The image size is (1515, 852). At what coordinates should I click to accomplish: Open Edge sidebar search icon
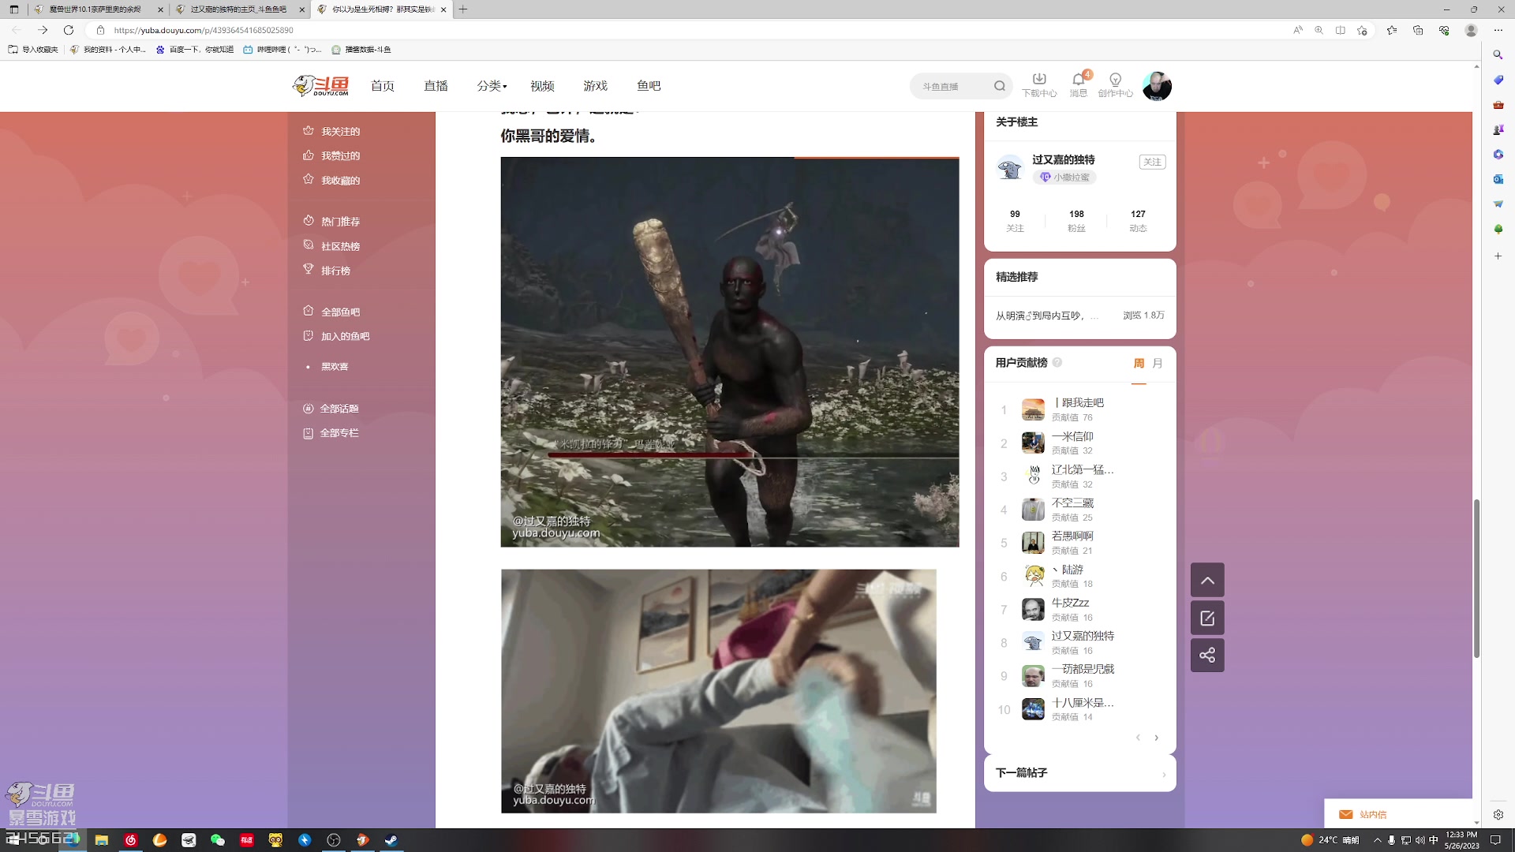(x=1498, y=54)
